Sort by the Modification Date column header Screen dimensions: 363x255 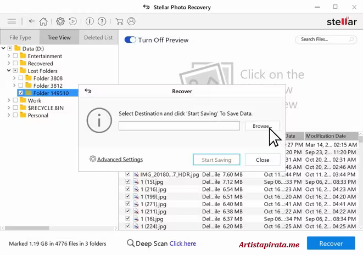[331, 136]
